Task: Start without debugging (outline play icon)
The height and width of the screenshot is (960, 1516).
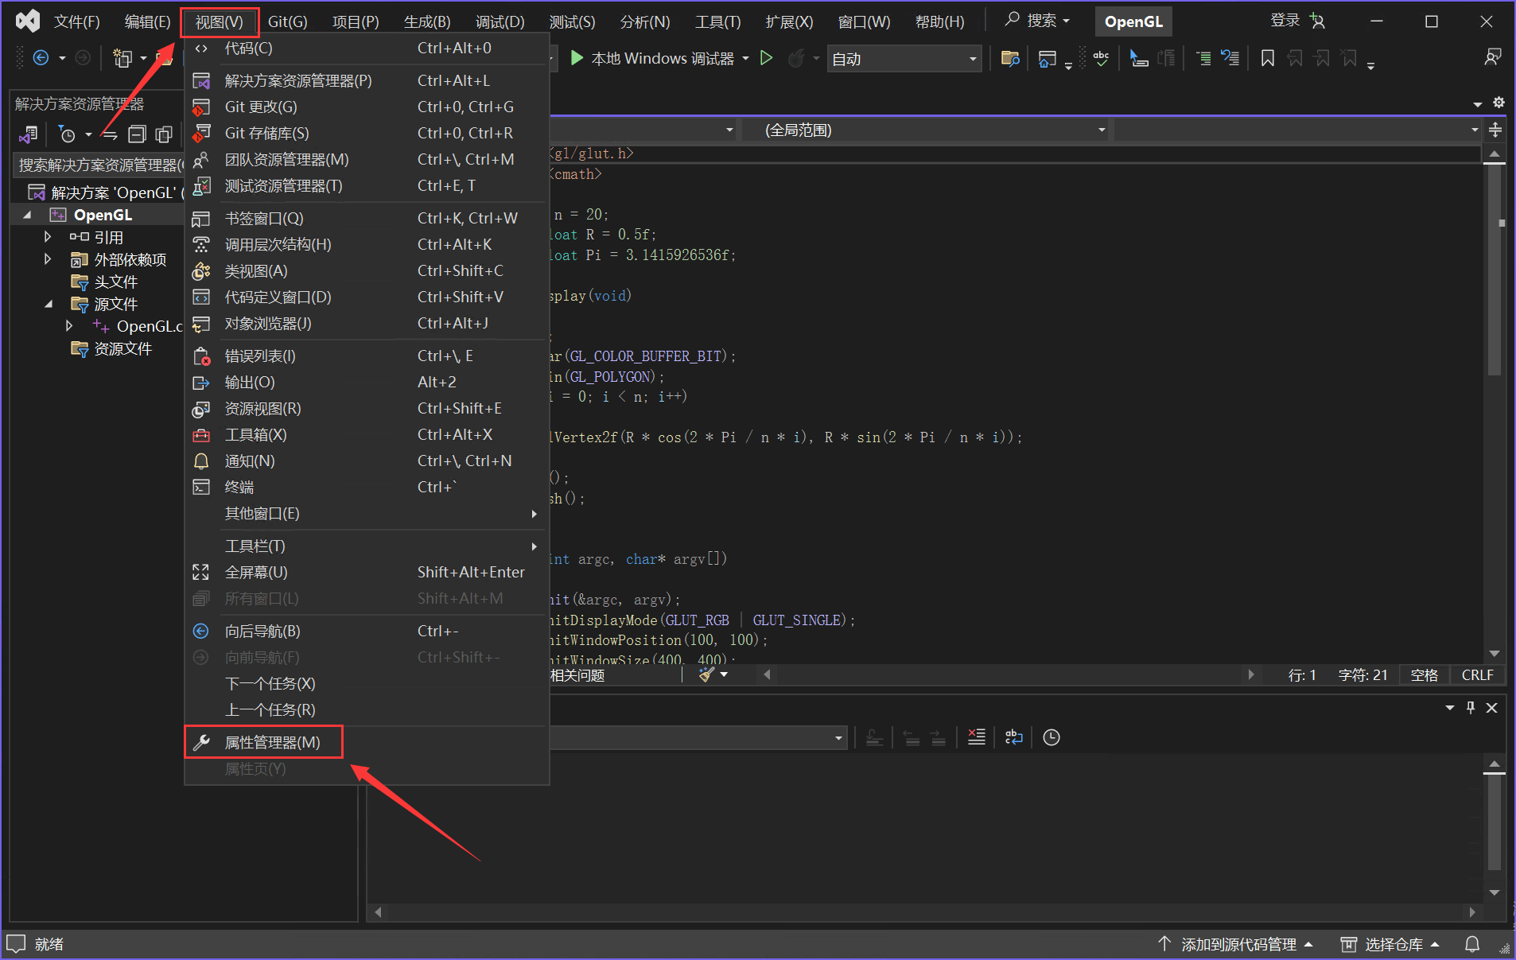Action: pyautogui.click(x=766, y=58)
